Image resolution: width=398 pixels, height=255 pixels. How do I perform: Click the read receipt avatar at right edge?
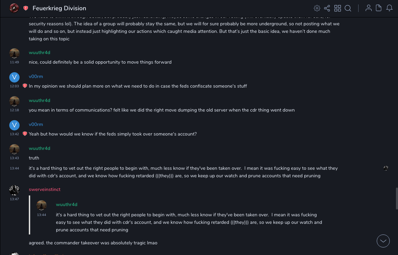(x=386, y=168)
